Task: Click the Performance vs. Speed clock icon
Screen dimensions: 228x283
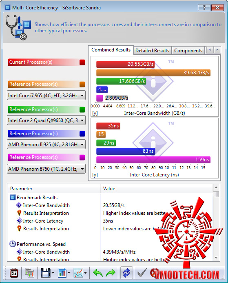Action: pos(12,244)
